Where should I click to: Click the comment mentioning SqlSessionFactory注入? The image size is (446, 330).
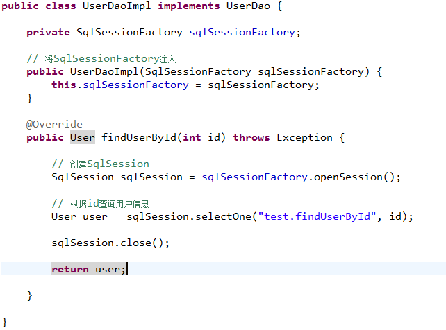[101, 59]
